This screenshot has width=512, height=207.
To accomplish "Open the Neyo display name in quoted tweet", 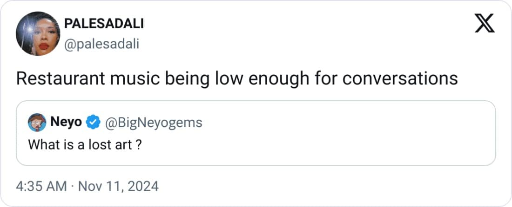I will point(66,123).
